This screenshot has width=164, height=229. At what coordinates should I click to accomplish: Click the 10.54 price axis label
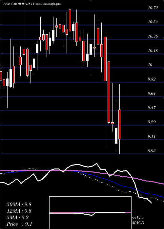click(153, 22)
